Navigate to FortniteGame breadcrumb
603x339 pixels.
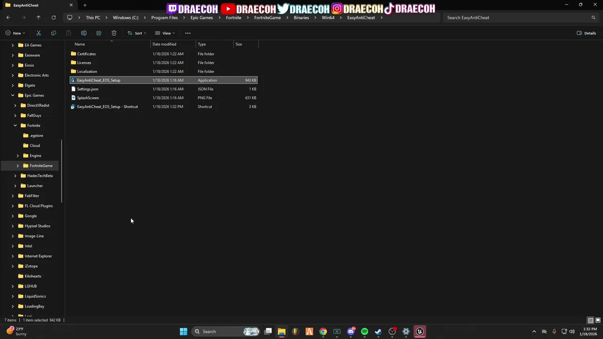tap(267, 17)
